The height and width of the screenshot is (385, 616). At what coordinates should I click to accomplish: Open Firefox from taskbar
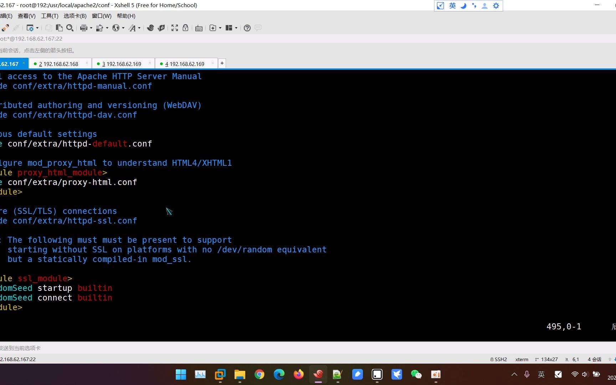(x=298, y=374)
